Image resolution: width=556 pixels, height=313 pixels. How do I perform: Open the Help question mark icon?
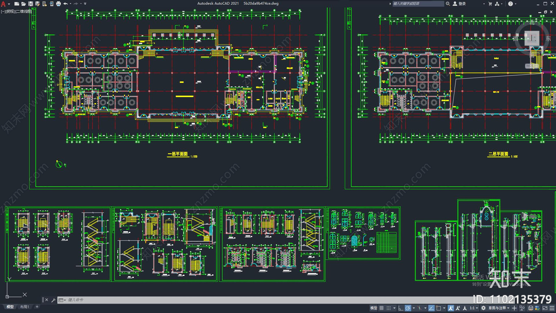click(x=510, y=3)
